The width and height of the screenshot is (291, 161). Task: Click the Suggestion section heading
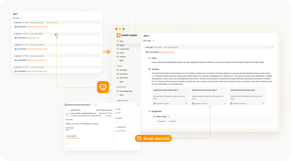click(157, 111)
